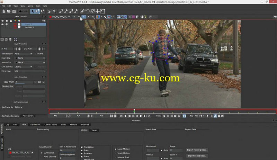Select the Create X-Spline layer tool
This screenshot has width=277, height=160.
point(61,11)
